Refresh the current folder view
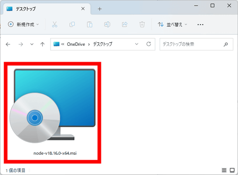The height and width of the screenshot is (175, 238). 149,44
